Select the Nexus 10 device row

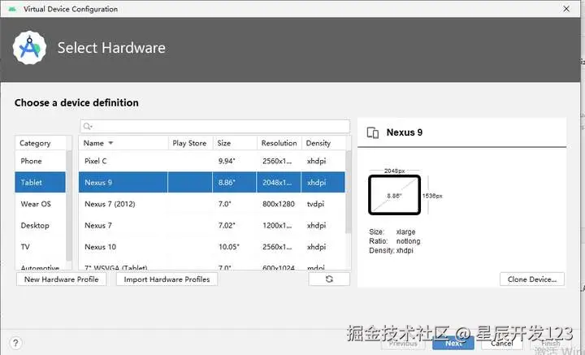pos(212,247)
